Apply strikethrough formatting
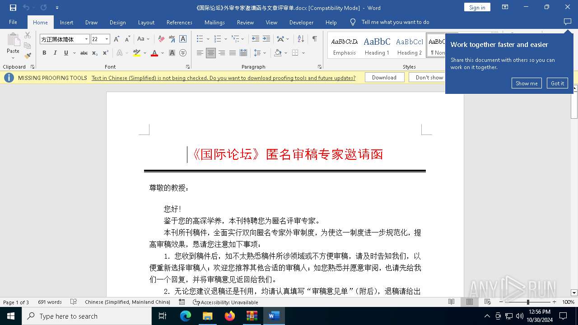The height and width of the screenshot is (325, 578). click(x=84, y=53)
